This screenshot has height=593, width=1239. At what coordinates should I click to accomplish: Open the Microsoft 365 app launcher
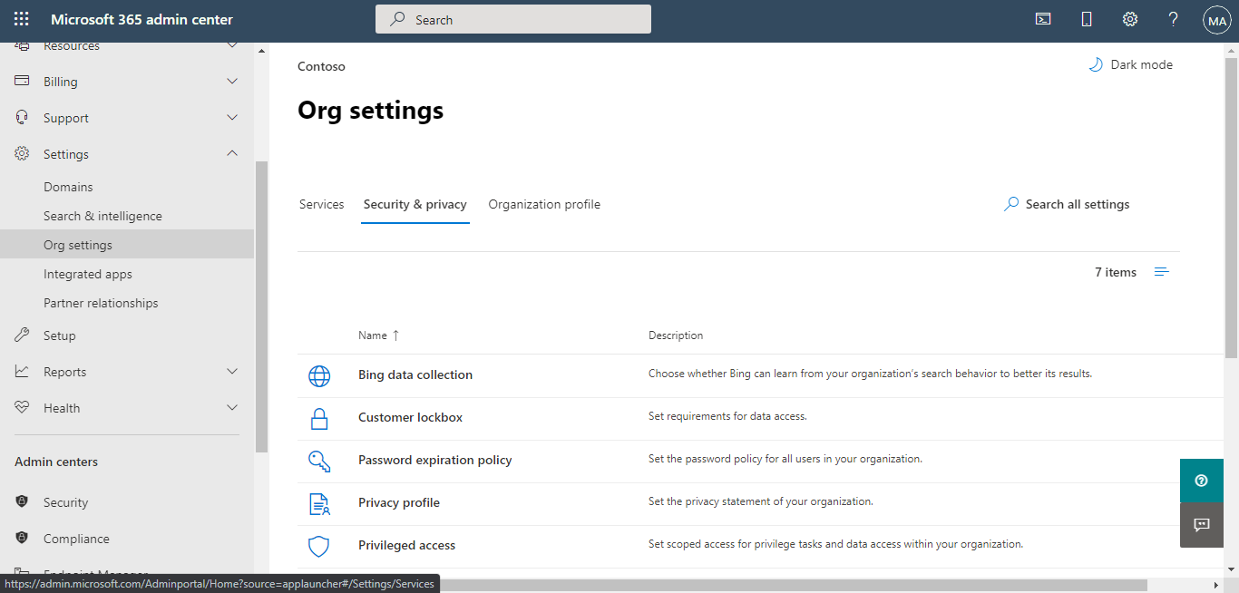[19, 18]
